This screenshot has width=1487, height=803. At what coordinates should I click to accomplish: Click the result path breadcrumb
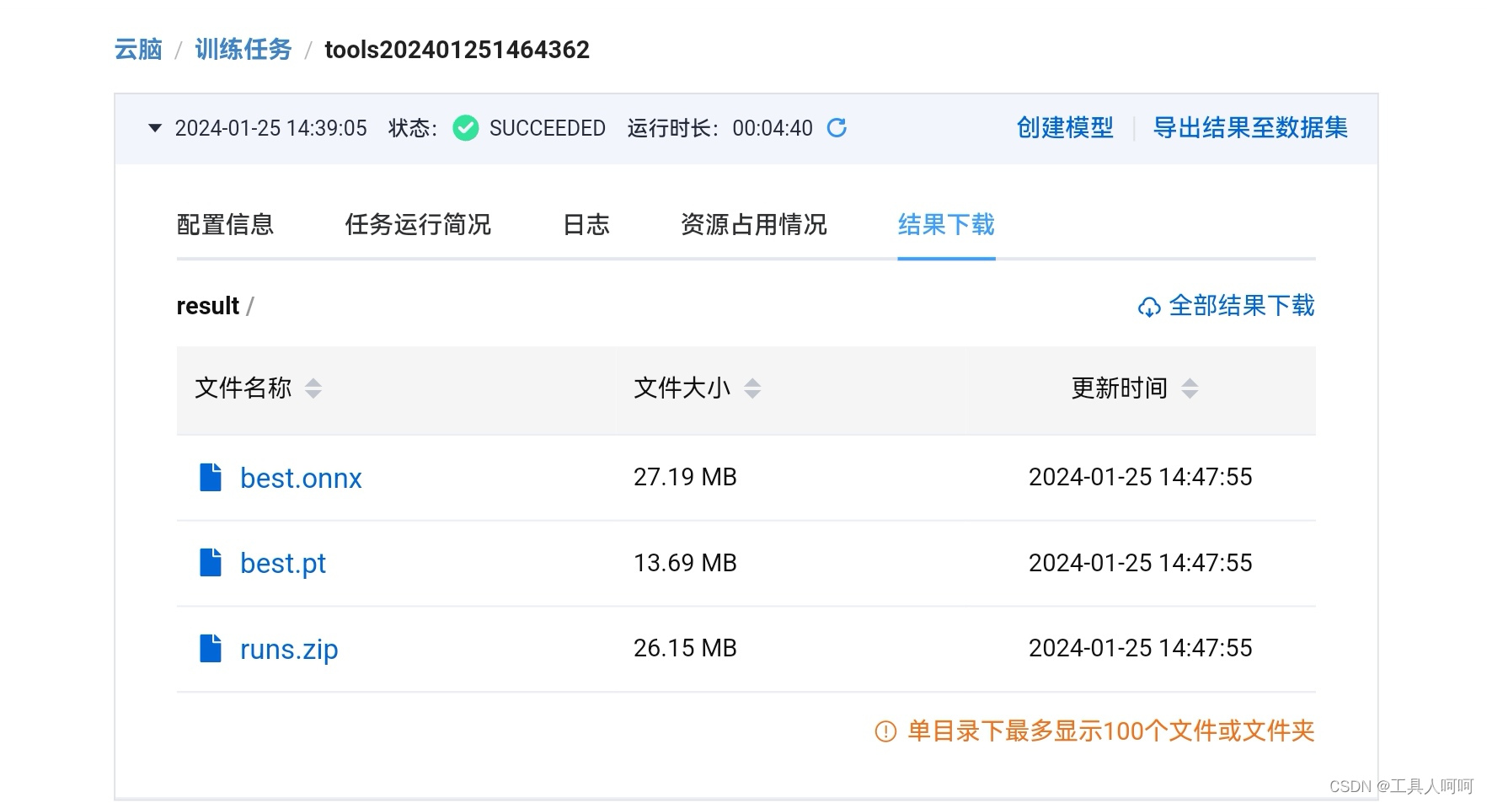click(x=208, y=306)
